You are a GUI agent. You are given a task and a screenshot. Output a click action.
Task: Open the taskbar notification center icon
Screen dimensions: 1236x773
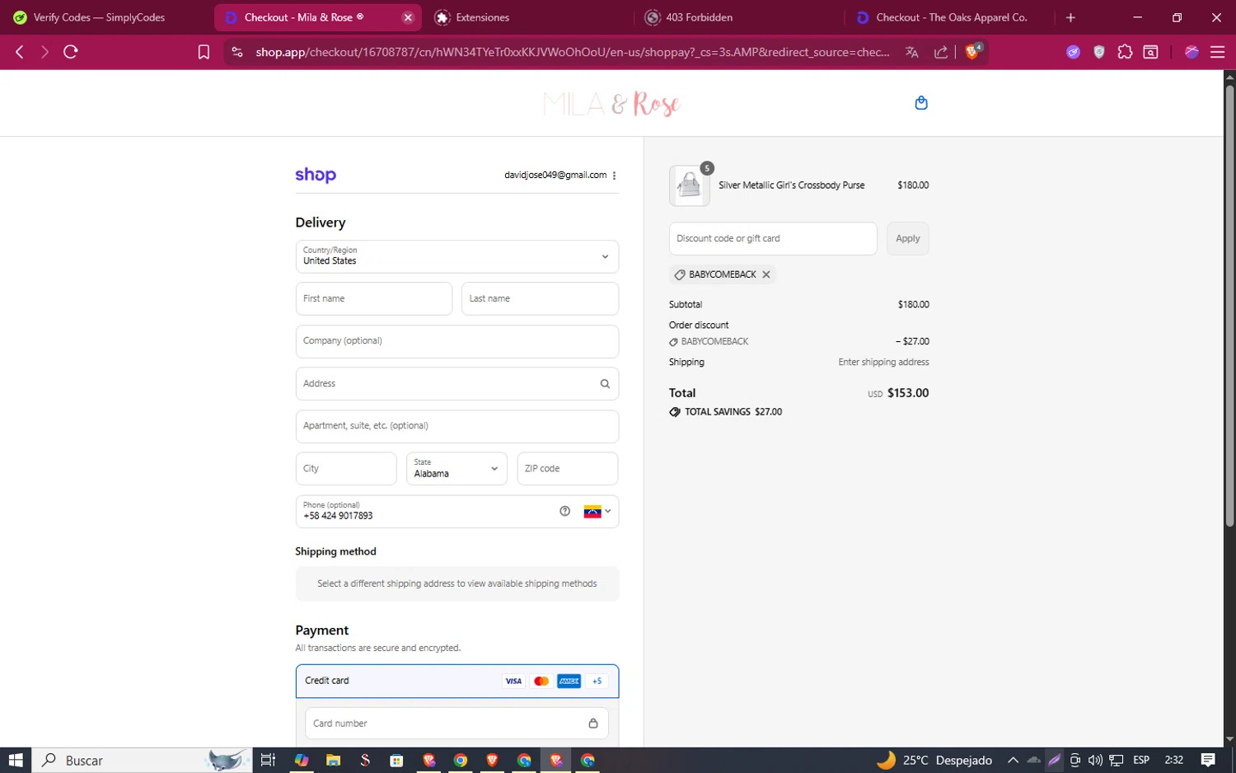(x=1208, y=760)
